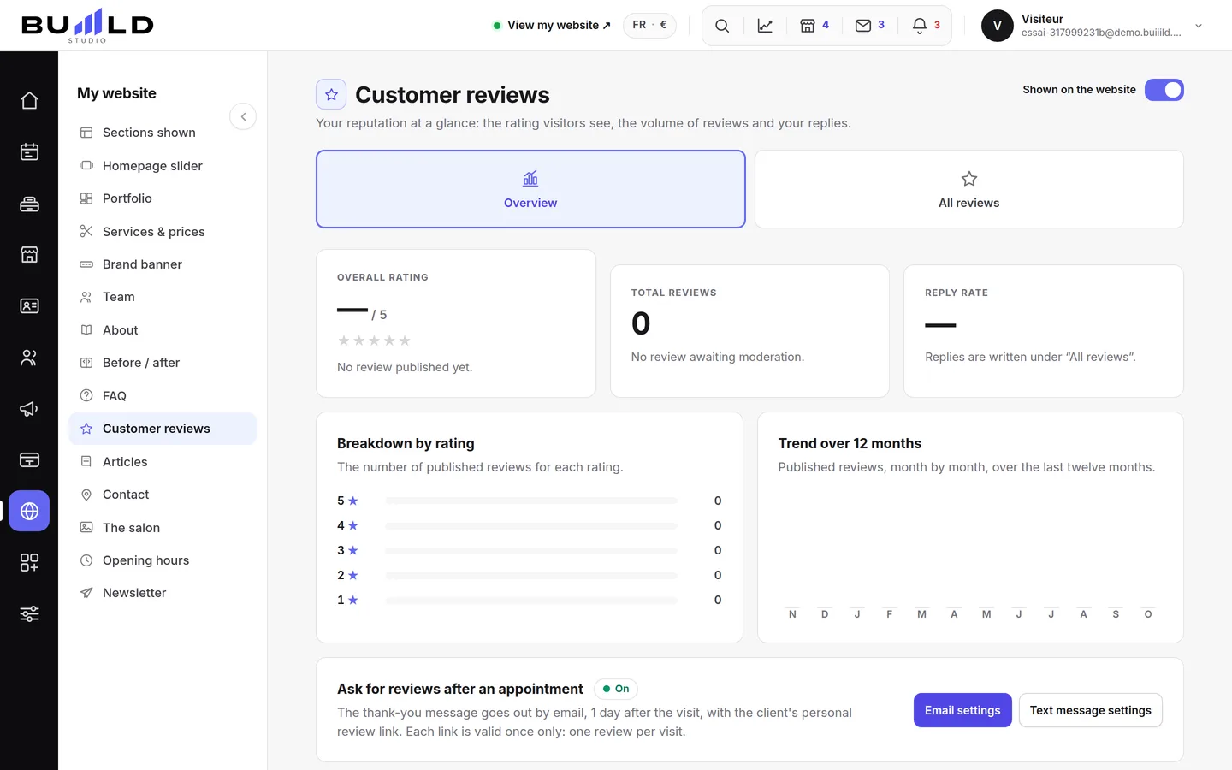Viewport: 1232px width, 770px height.
Task: Click the Visiteur avatar circle
Action: tap(998, 26)
